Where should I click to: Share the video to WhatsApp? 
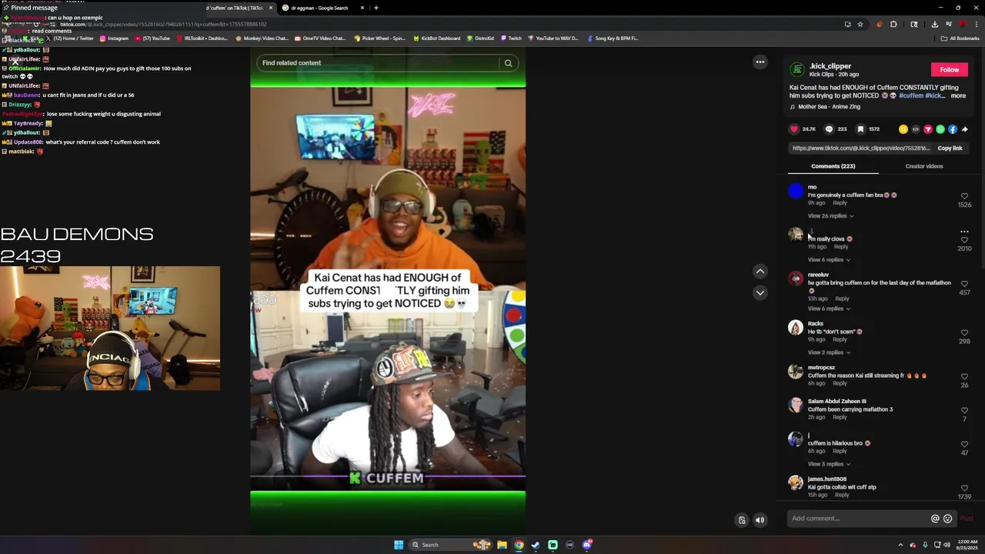[940, 129]
